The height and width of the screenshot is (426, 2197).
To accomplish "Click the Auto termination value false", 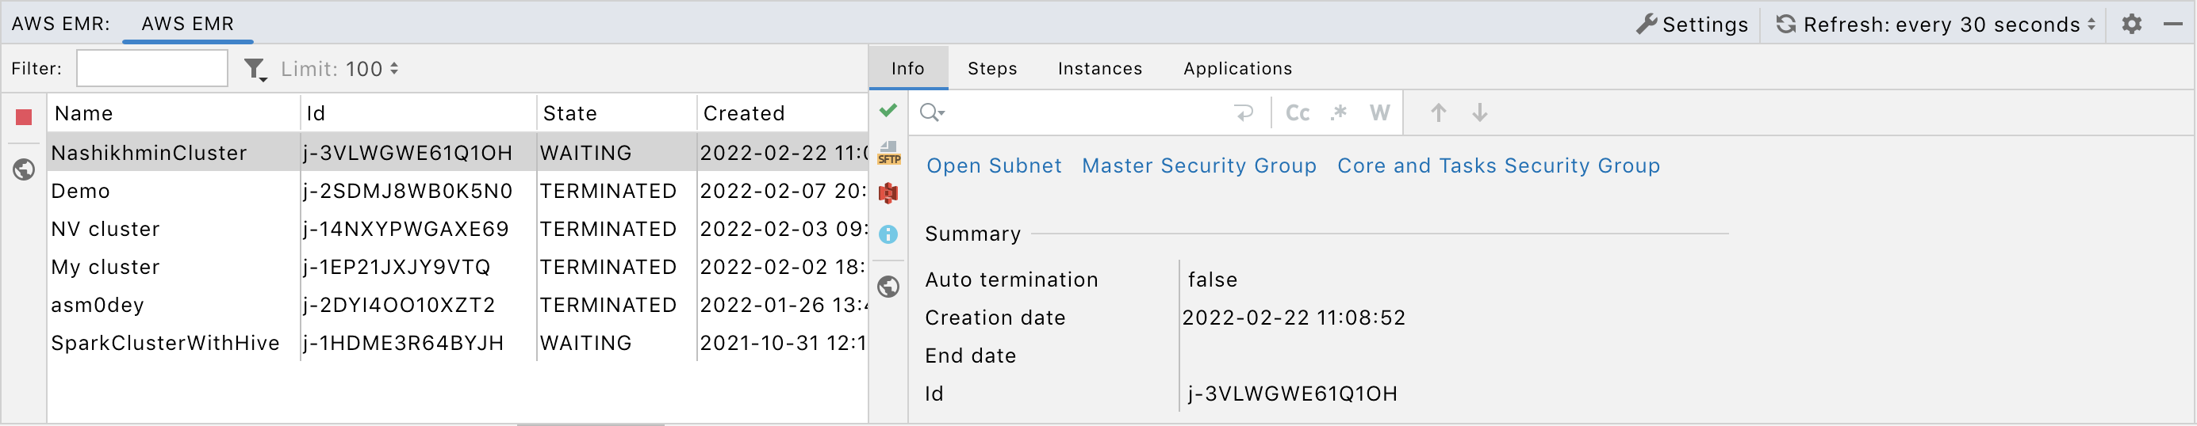I will pyautogui.click(x=1212, y=280).
